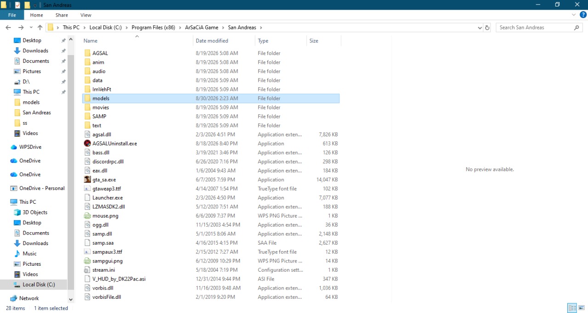Open the recent locations dropdown arrow
The height and width of the screenshot is (313, 588).
[31, 28]
